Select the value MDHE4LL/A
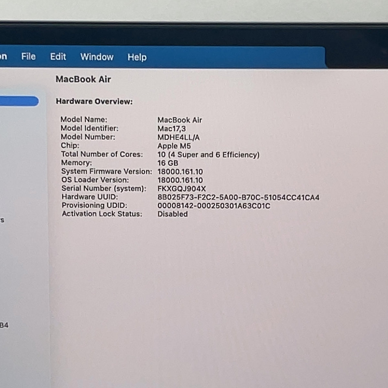Image resolution: width=388 pixels, height=388 pixels. click(178, 138)
